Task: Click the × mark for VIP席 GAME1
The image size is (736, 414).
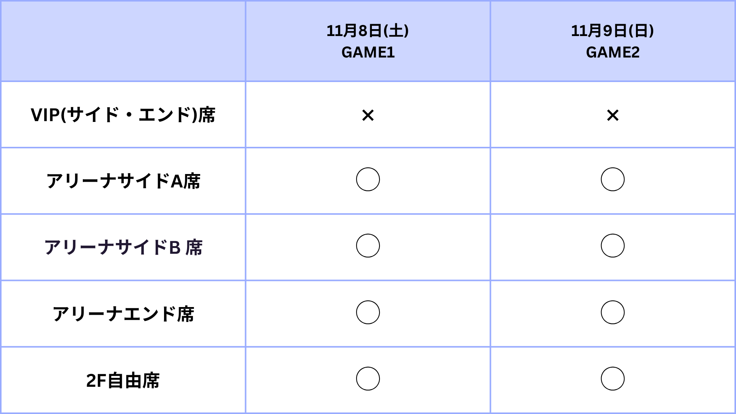Action: click(x=368, y=115)
